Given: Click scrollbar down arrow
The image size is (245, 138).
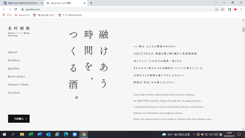Looking at the screenshot, I should 243,129.
